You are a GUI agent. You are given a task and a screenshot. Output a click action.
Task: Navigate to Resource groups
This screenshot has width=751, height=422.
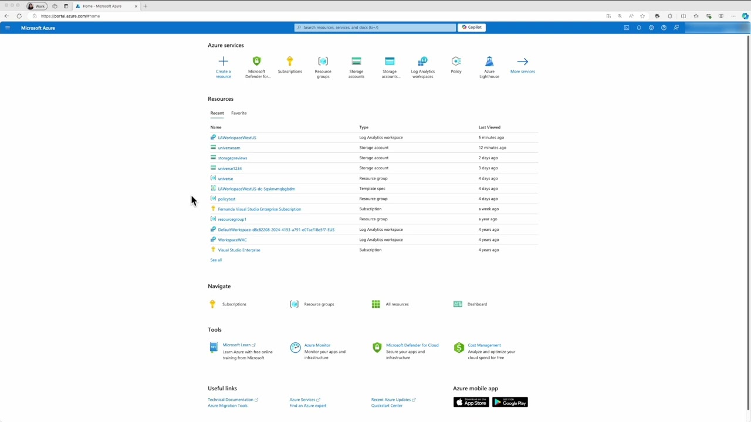coord(319,304)
